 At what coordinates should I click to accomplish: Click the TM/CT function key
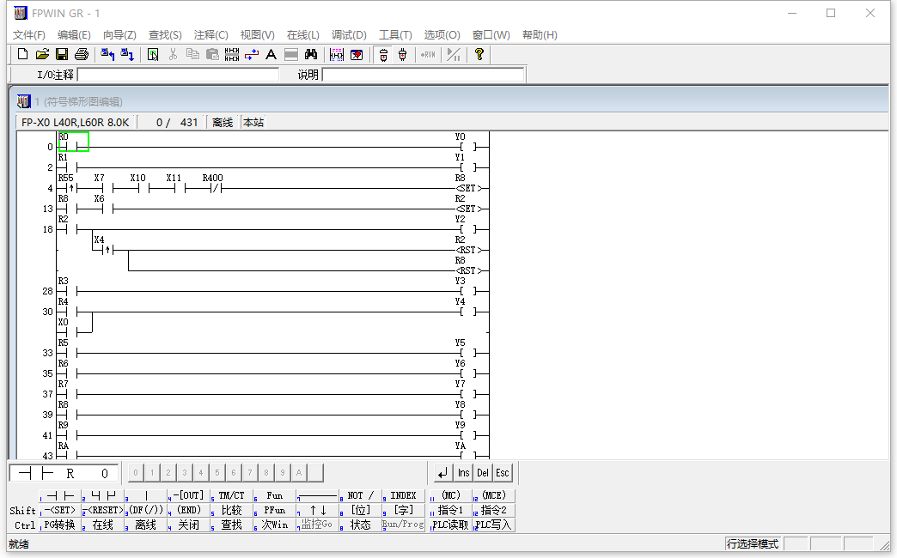232,495
